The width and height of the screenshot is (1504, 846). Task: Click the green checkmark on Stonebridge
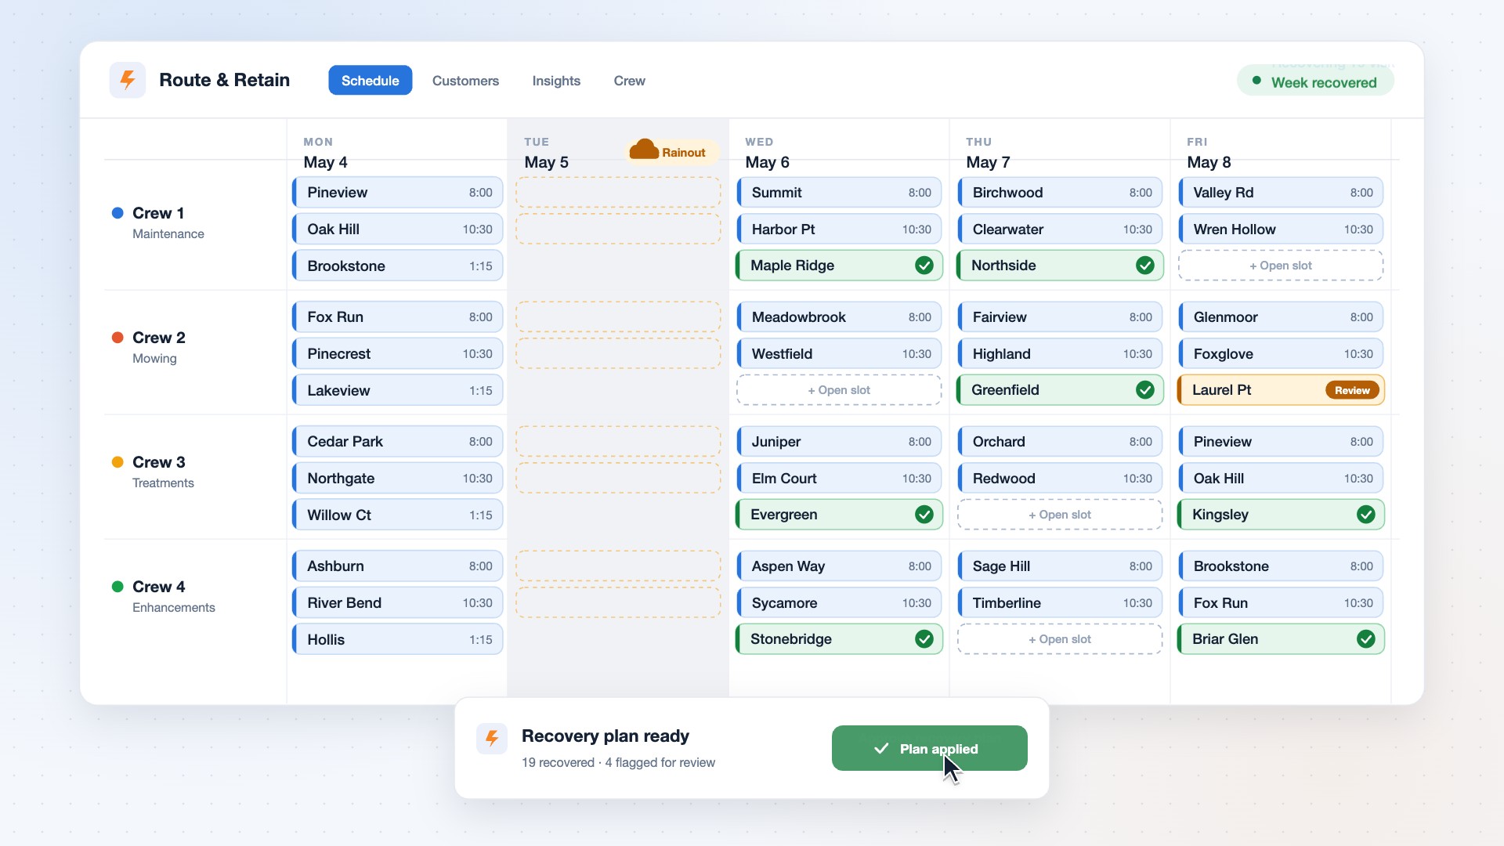click(x=924, y=639)
